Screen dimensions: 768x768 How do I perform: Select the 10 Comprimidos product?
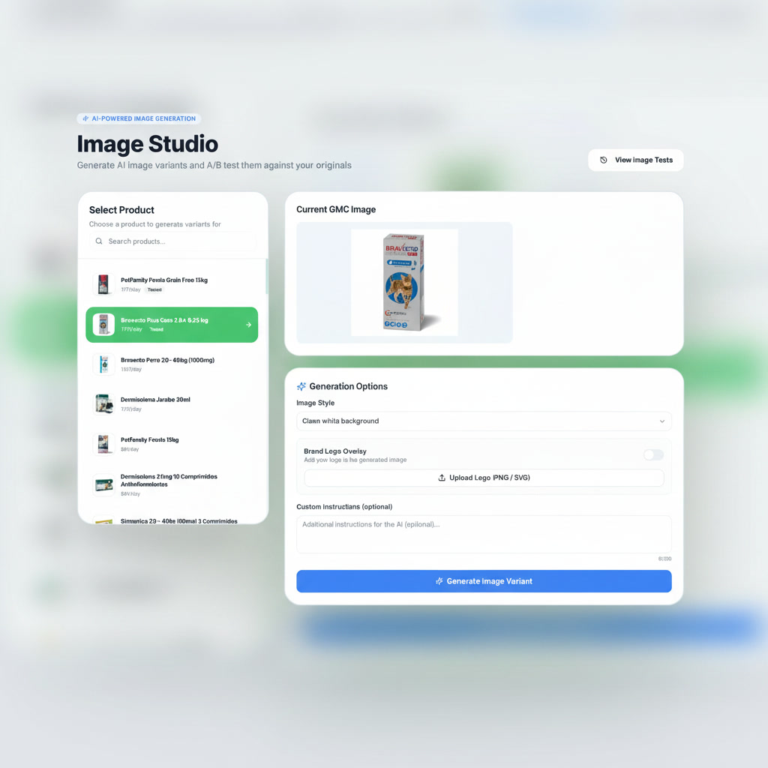[172, 485]
